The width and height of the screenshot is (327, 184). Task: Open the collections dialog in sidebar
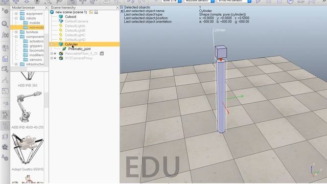click(5, 48)
